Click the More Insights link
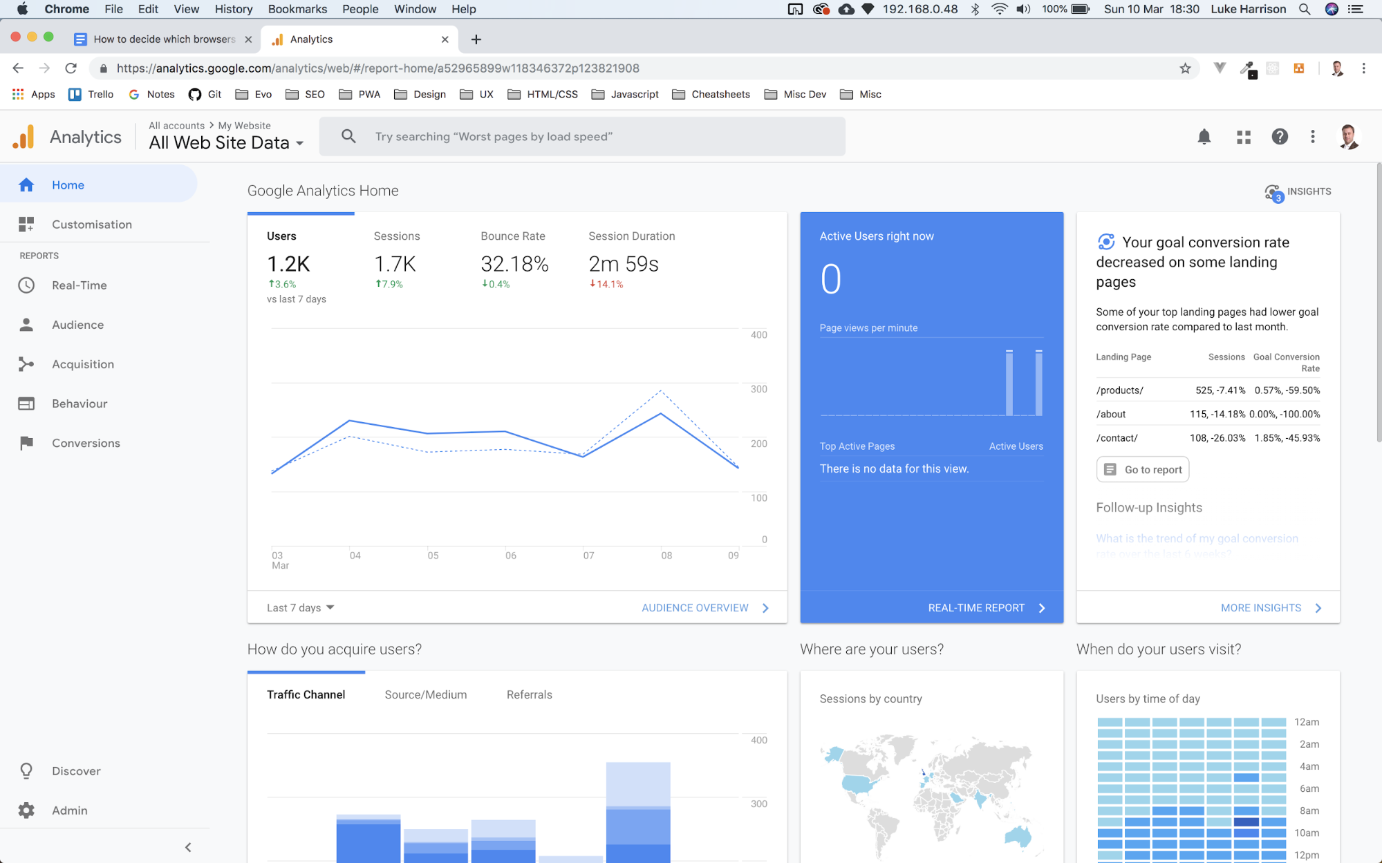 1271,607
